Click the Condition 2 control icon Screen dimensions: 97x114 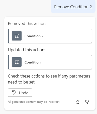(17, 36)
